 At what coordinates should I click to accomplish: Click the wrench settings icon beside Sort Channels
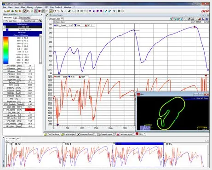[x=40, y=21]
